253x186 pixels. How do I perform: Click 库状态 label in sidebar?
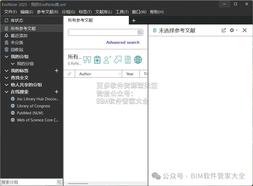17,21
